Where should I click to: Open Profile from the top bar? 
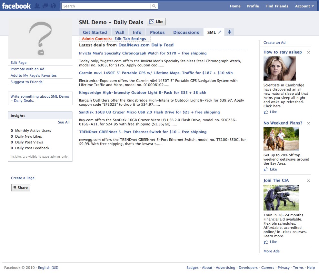pyautogui.click(x=253, y=6)
